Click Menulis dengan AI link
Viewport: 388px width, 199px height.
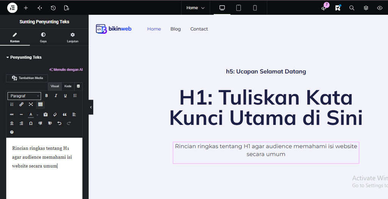point(66,70)
